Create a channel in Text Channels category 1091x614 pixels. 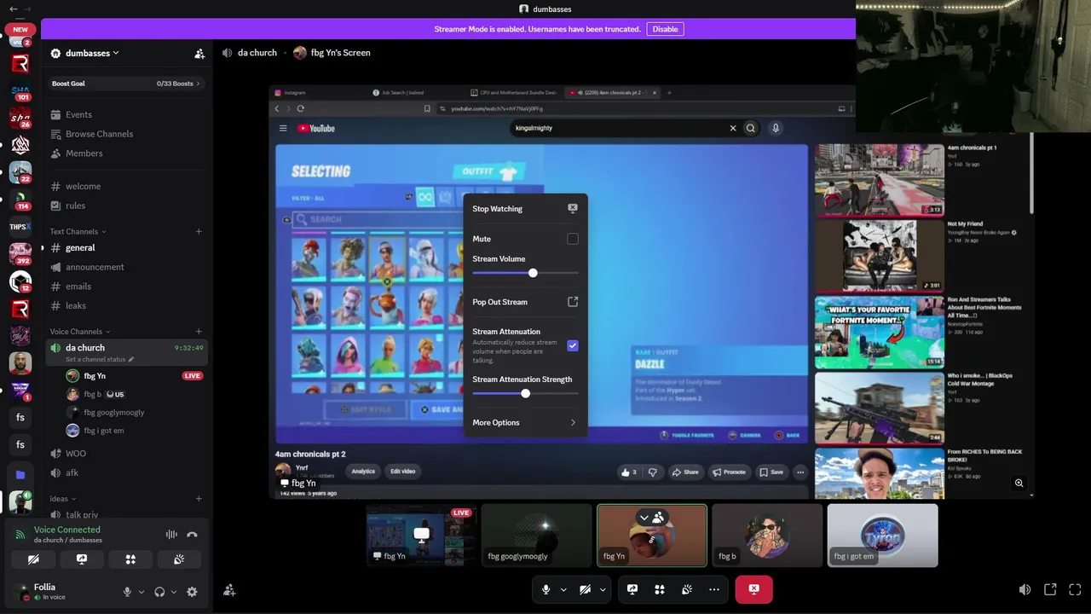pyautogui.click(x=199, y=231)
